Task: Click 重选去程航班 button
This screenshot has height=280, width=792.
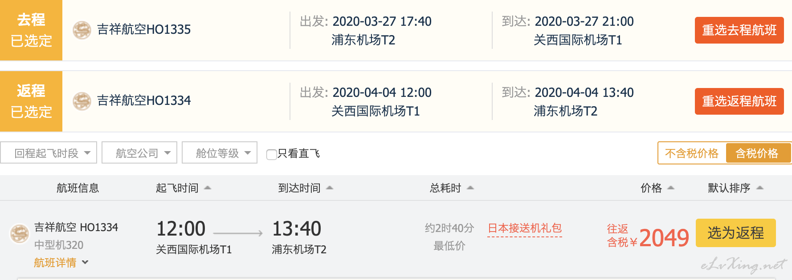Action: [x=739, y=30]
